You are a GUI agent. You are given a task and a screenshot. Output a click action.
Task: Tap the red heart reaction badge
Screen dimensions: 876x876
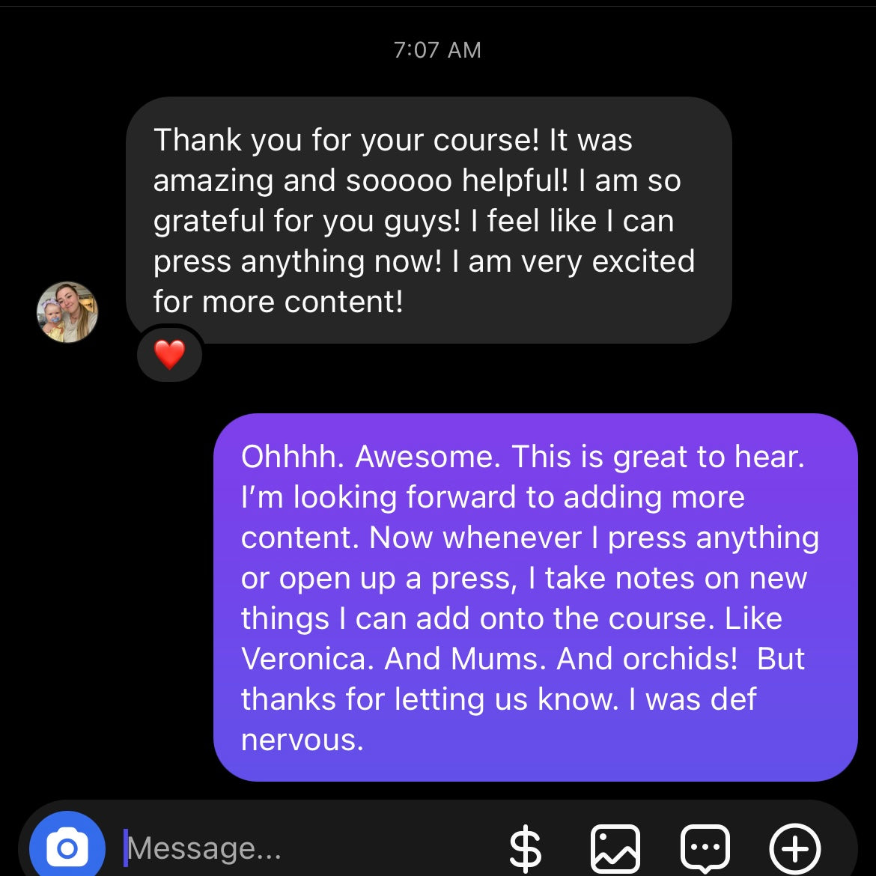click(x=169, y=354)
